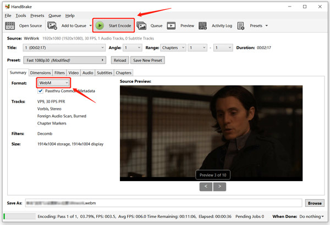The height and width of the screenshot is (225, 330).
Task: Click the Vorbis, Stereo track text
Action: tap(50, 109)
